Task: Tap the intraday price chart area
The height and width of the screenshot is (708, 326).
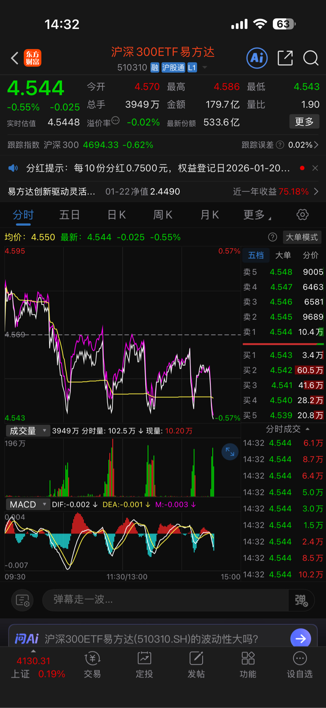Action: coord(123,335)
